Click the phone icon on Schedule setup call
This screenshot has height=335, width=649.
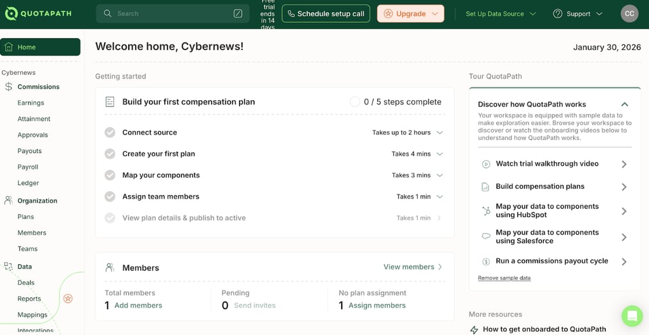[291, 14]
